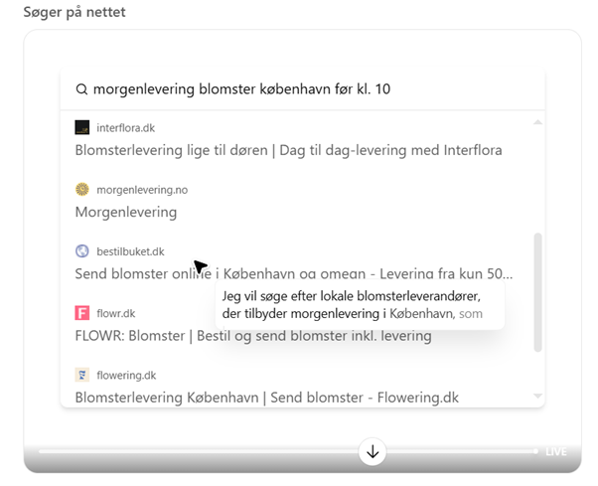Open the Send blomster online København result
The height and width of the screenshot is (486, 598).
[x=293, y=273]
